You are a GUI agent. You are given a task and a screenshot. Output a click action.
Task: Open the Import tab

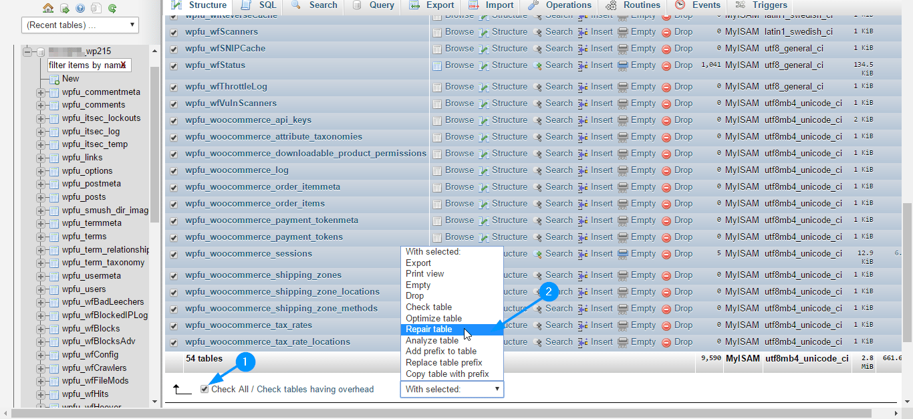coord(491,5)
